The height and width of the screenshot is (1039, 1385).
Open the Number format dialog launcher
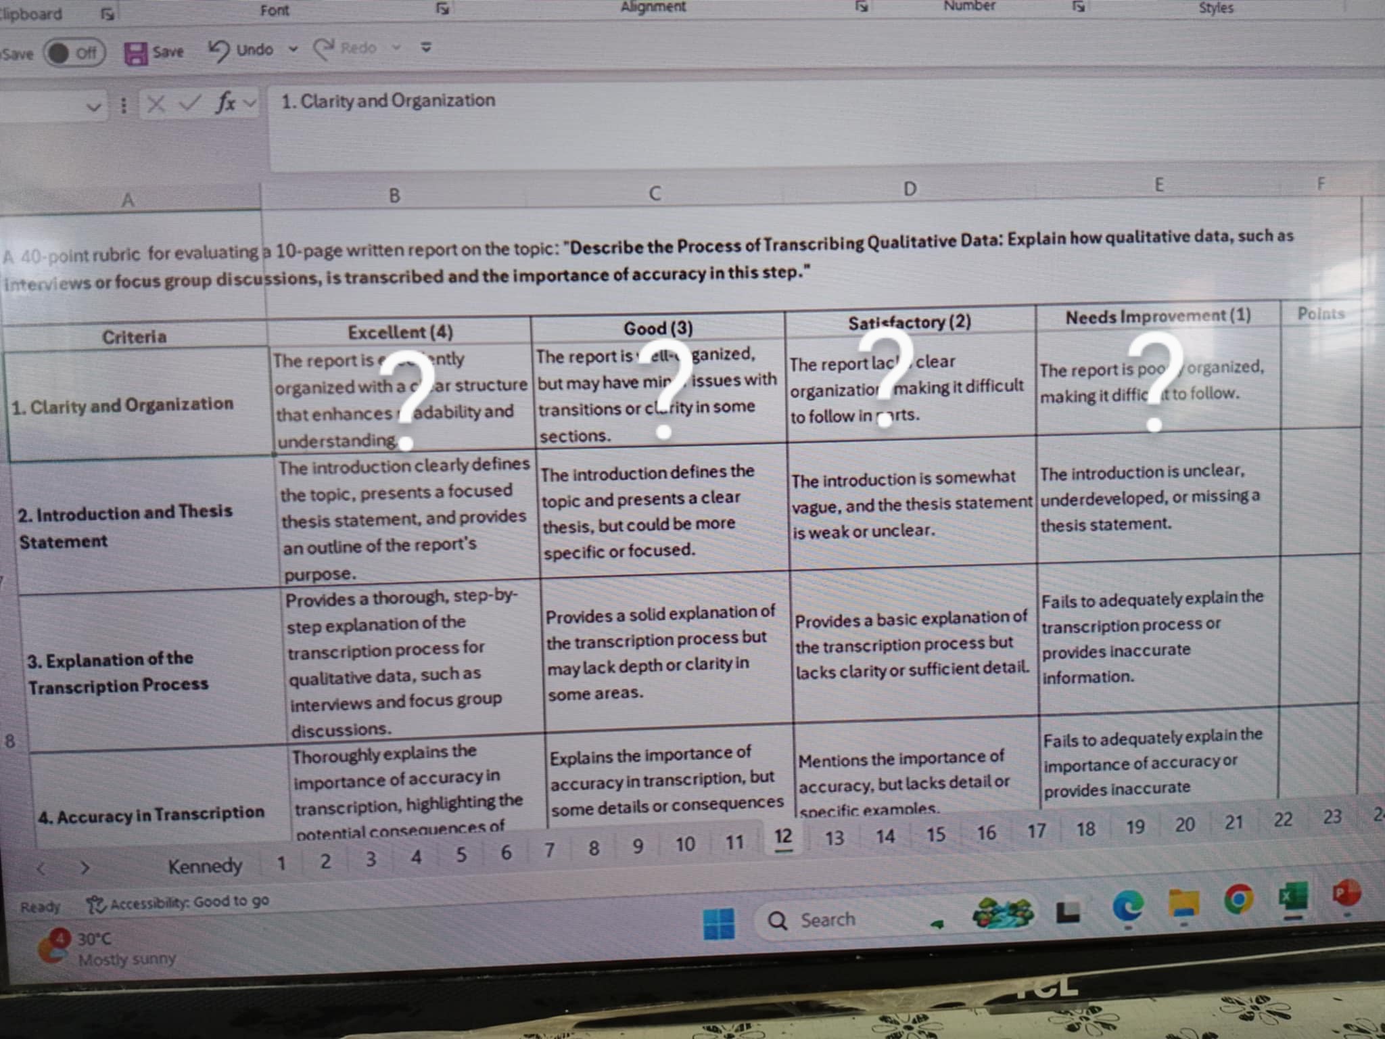(x=1077, y=6)
